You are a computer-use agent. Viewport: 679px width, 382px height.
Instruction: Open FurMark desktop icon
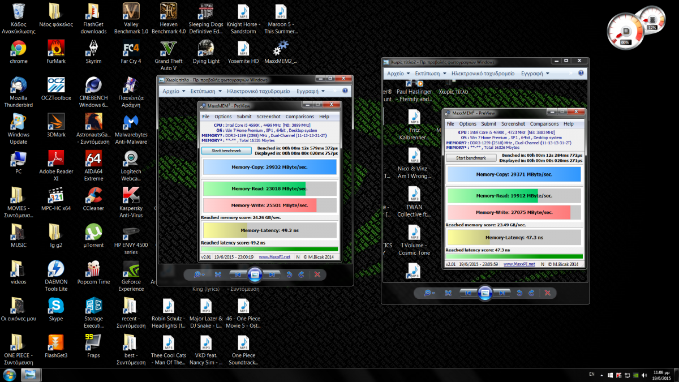[x=56, y=51]
